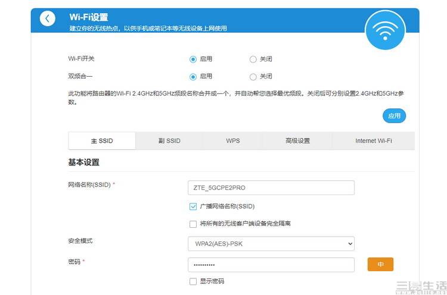Check the wireless client isolation checkbox
Image resolution: width=447 pixels, height=295 pixels.
(x=193, y=224)
